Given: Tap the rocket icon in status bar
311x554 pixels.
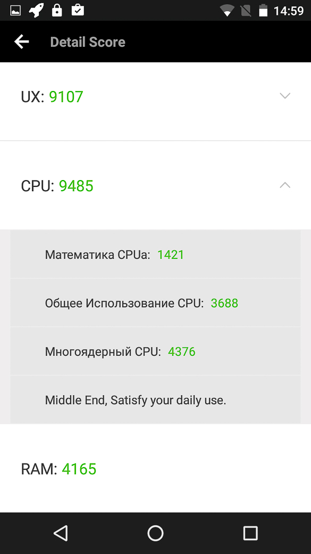Looking at the screenshot, I should click(36, 10).
